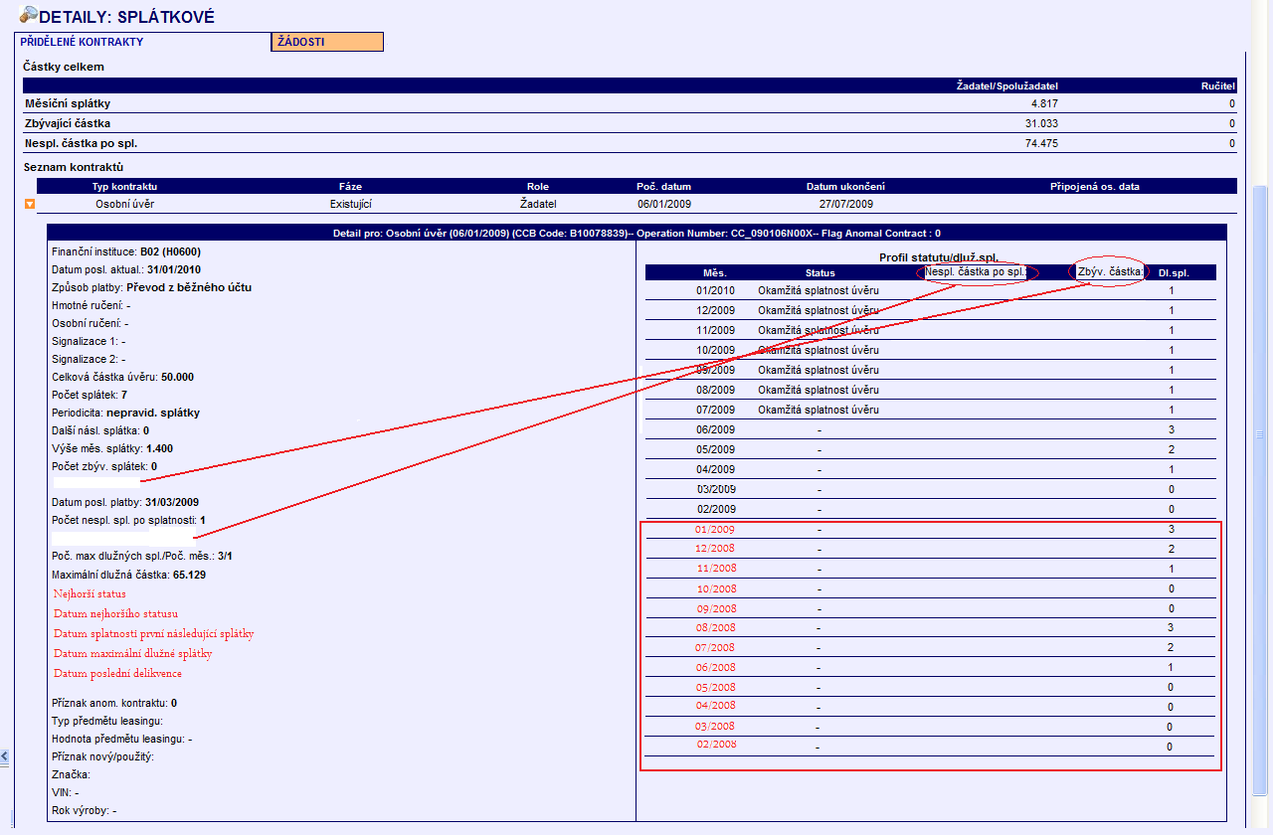The height and width of the screenshot is (835, 1273).
Task: Click the Způsob platby Převod z běžného účtu line
Action: point(151,287)
